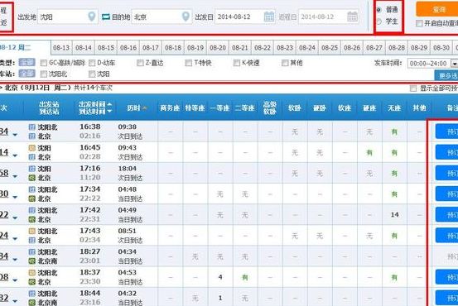The image size is (458, 306).
Task: Check the K-快速 train type filter
Action: pos(237,63)
